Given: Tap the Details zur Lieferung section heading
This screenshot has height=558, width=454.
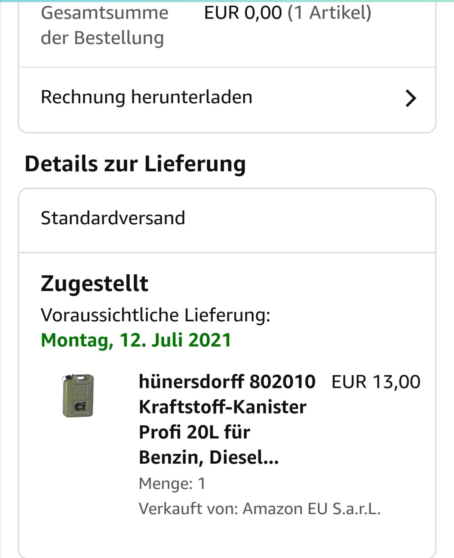Looking at the screenshot, I should (135, 164).
